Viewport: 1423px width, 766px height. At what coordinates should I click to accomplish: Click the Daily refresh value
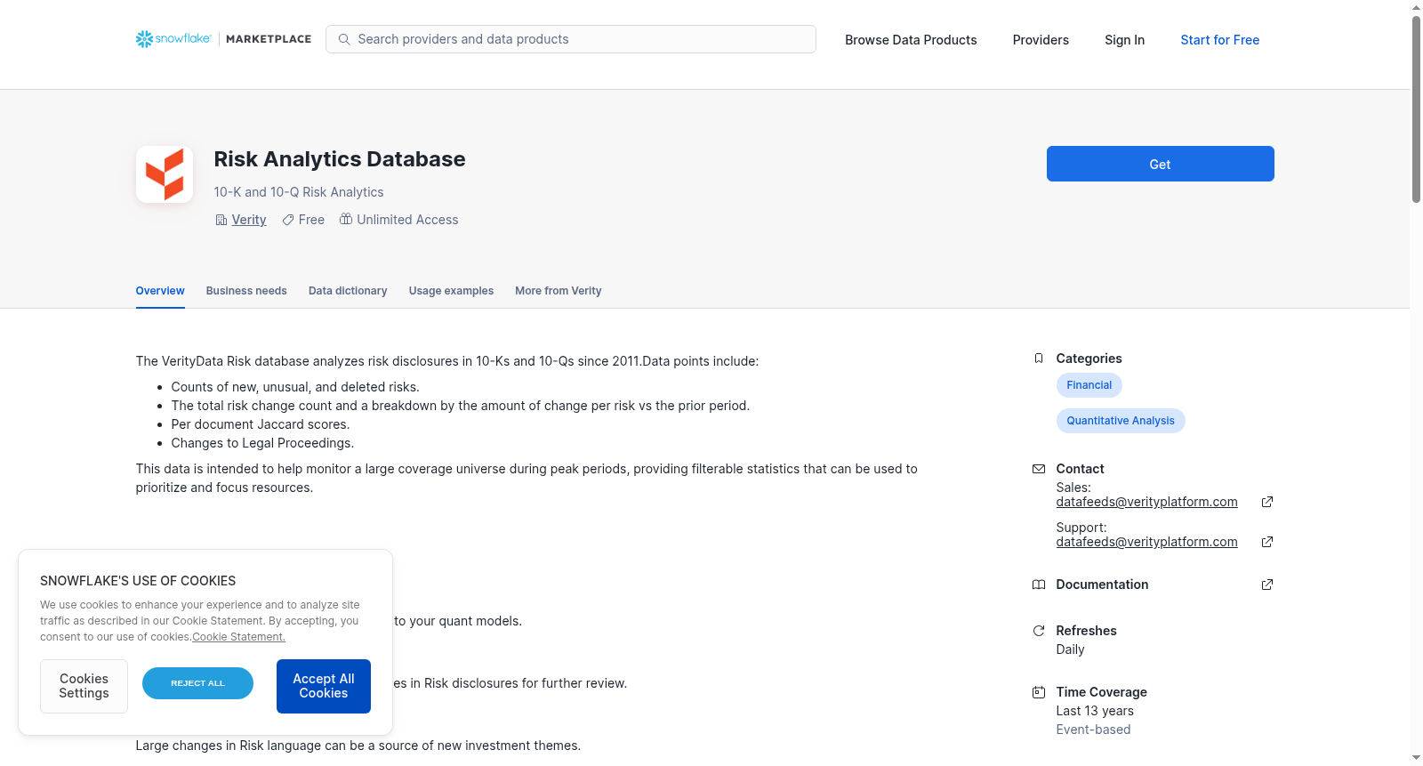1070,649
